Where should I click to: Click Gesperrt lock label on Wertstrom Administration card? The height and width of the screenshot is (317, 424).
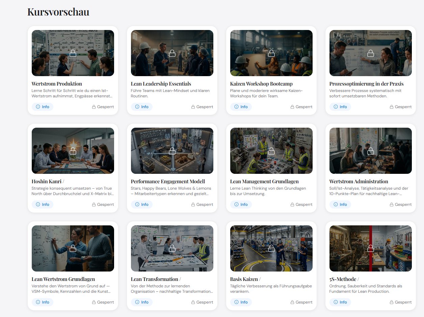400,204
